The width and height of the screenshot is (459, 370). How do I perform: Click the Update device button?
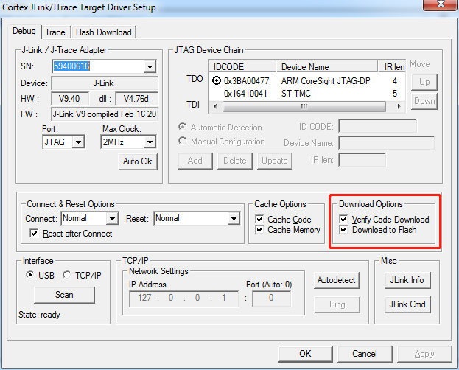[275, 161]
